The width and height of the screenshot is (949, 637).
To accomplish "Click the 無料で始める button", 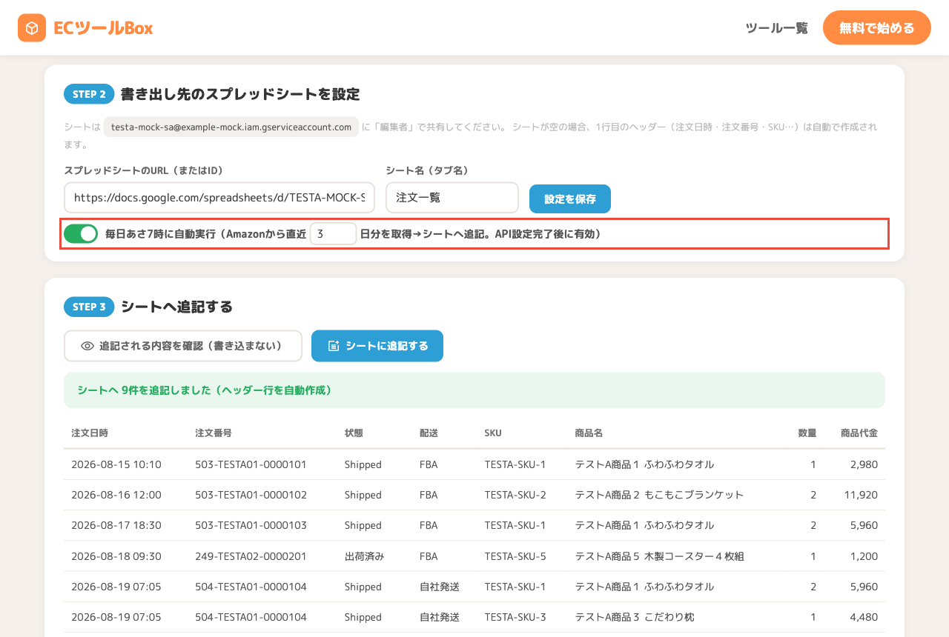I will [876, 28].
